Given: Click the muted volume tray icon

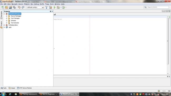Looking at the screenshot, I should (x=158, y=94).
